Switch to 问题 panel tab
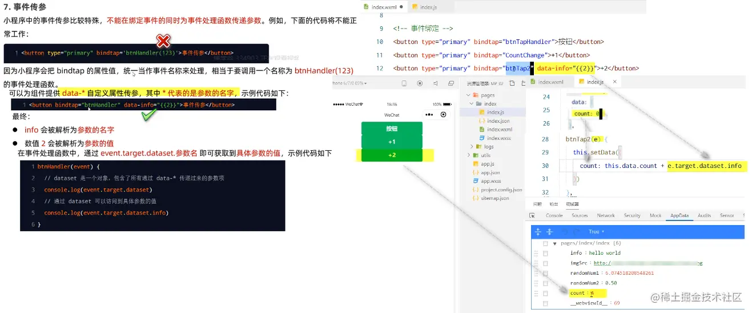The image size is (752, 313). click(537, 204)
